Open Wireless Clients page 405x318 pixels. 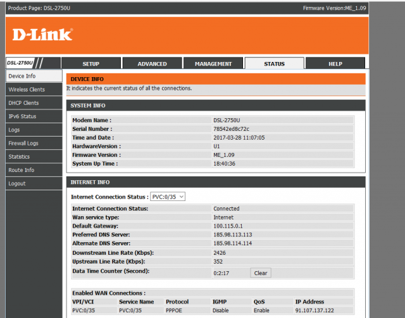pos(27,90)
